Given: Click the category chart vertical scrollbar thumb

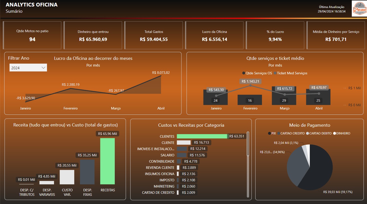Looking at the screenshot, I should coord(248,144).
